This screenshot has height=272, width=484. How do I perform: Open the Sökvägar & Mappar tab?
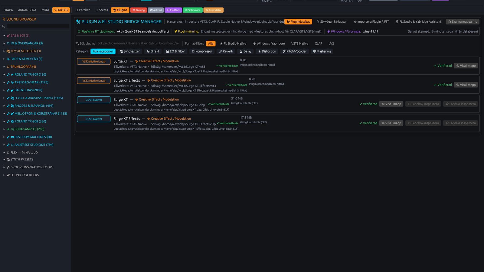click(x=332, y=22)
